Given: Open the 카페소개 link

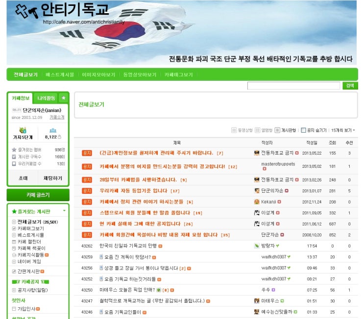Looking at the screenshot, I should (57, 117).
